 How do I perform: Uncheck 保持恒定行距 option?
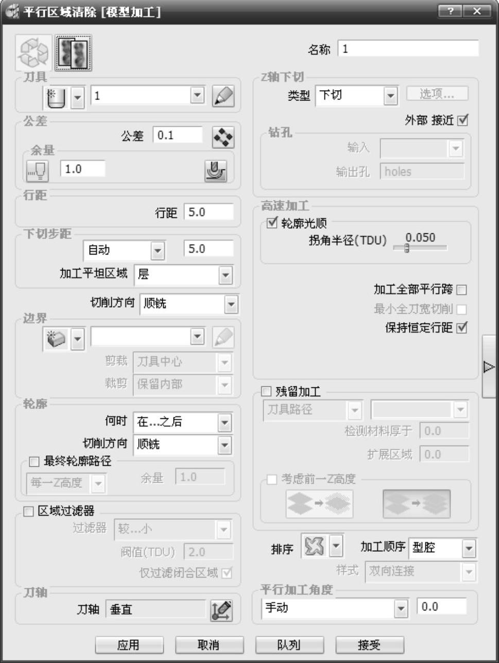[462, 328]
